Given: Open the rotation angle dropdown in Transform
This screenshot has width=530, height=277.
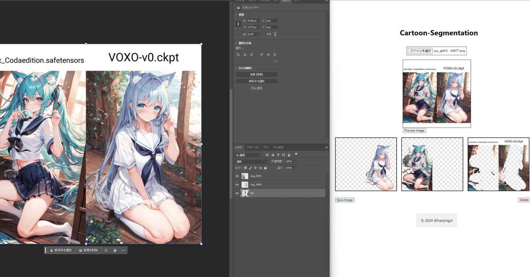Looking at the screenshot, I should point(258,34).
